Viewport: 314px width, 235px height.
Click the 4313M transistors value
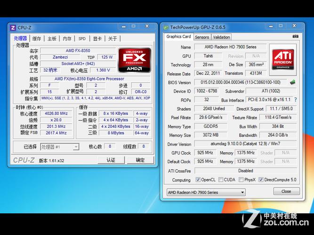[256, 73]
